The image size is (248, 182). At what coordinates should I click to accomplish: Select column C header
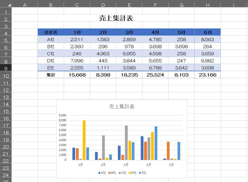[x=77, y=5]
